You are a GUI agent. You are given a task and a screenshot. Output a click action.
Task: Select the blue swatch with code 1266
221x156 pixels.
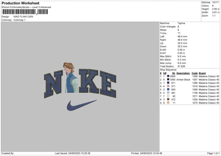pyautogui.click(x=168, y=89)
